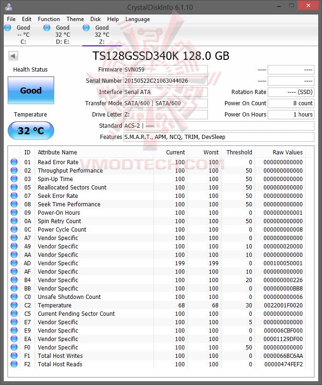Click the Worst column header

pos(204,153)
